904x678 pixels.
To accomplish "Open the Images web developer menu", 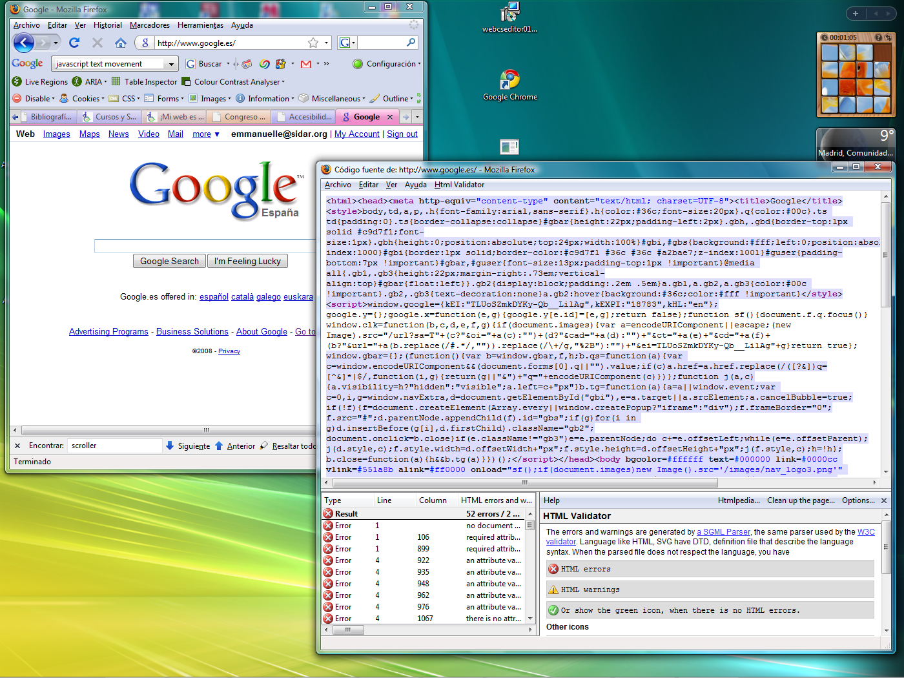I will click(209, 98).
